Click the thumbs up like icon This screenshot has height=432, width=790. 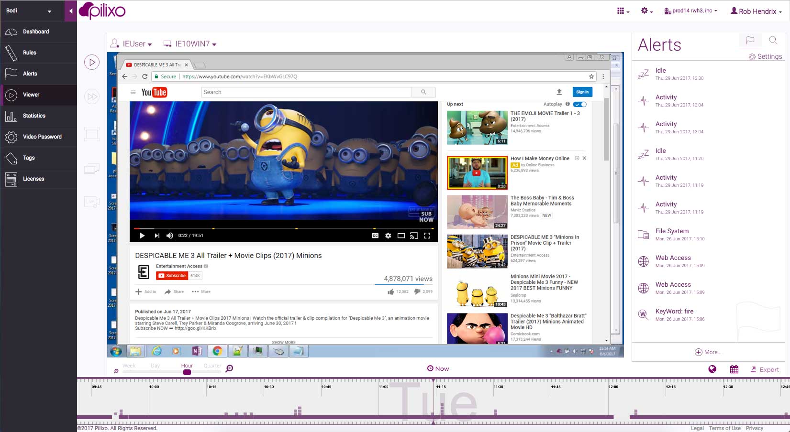(x=391, y=292)
